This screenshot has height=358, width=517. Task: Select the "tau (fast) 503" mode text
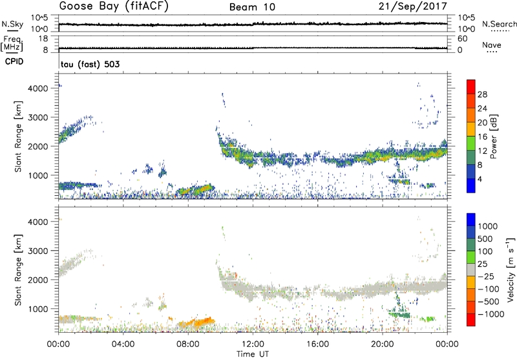90,64
